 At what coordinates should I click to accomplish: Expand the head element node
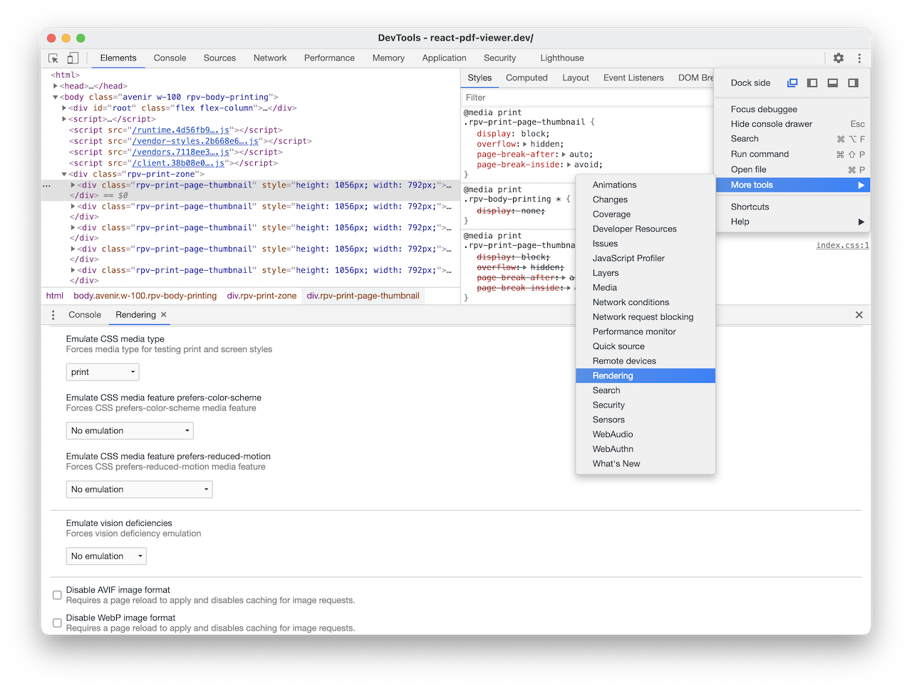coord(56,86)
